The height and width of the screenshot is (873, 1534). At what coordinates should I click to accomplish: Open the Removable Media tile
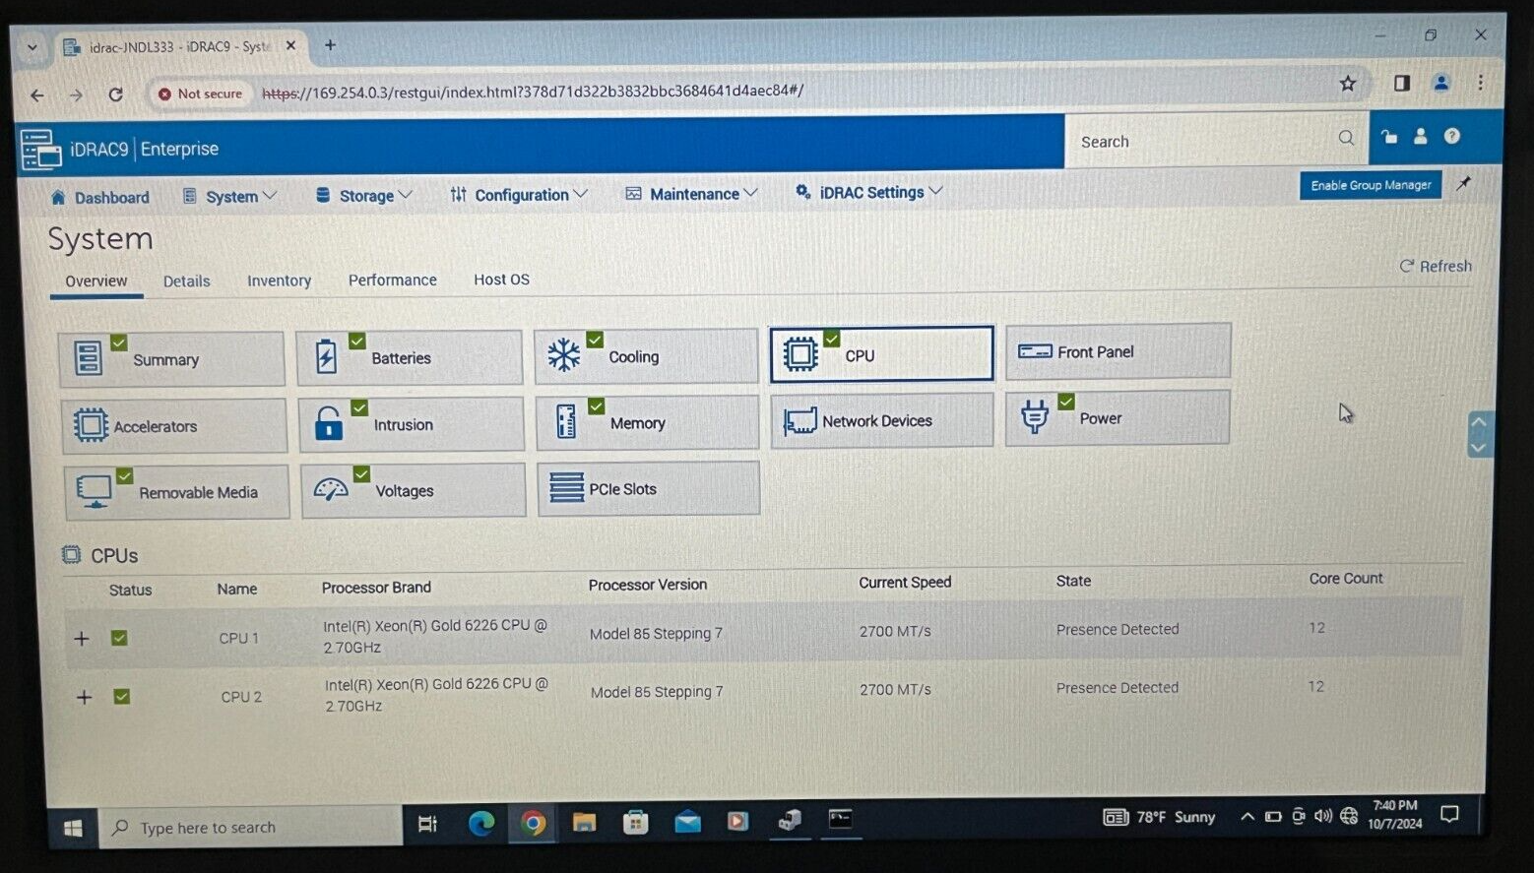click(177, 492)
